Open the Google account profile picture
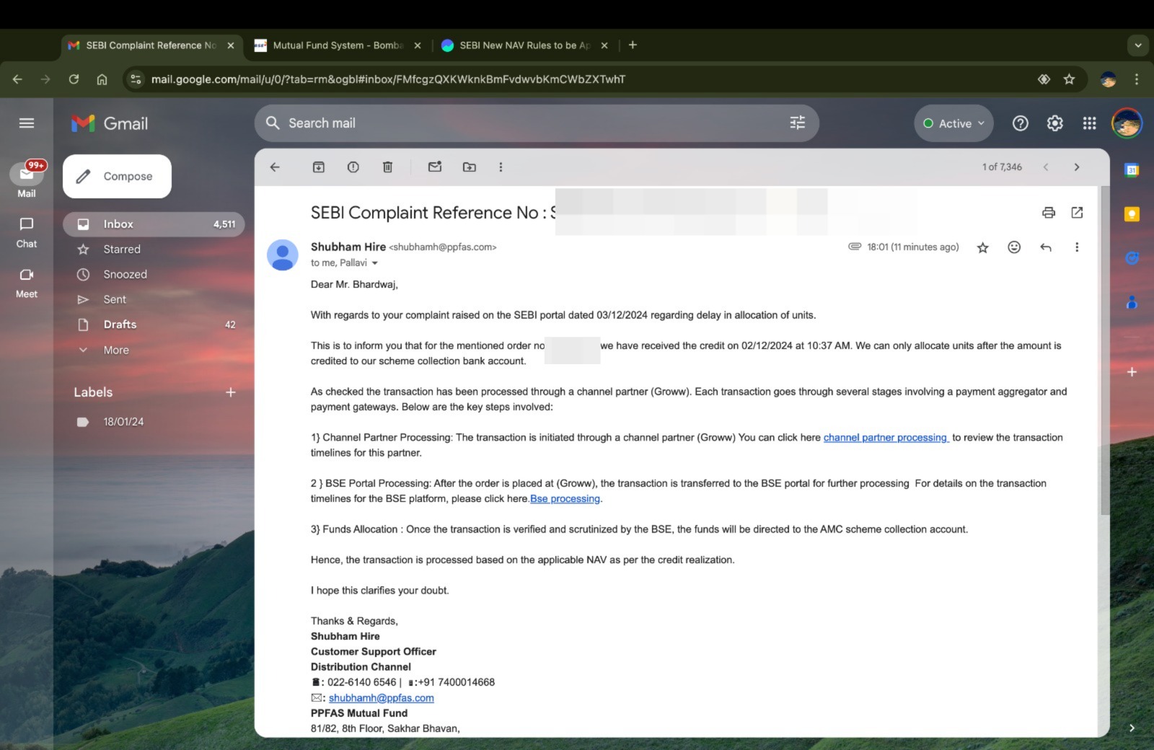This screenshot has width=1154, height=750. [x=1127, y=123]
